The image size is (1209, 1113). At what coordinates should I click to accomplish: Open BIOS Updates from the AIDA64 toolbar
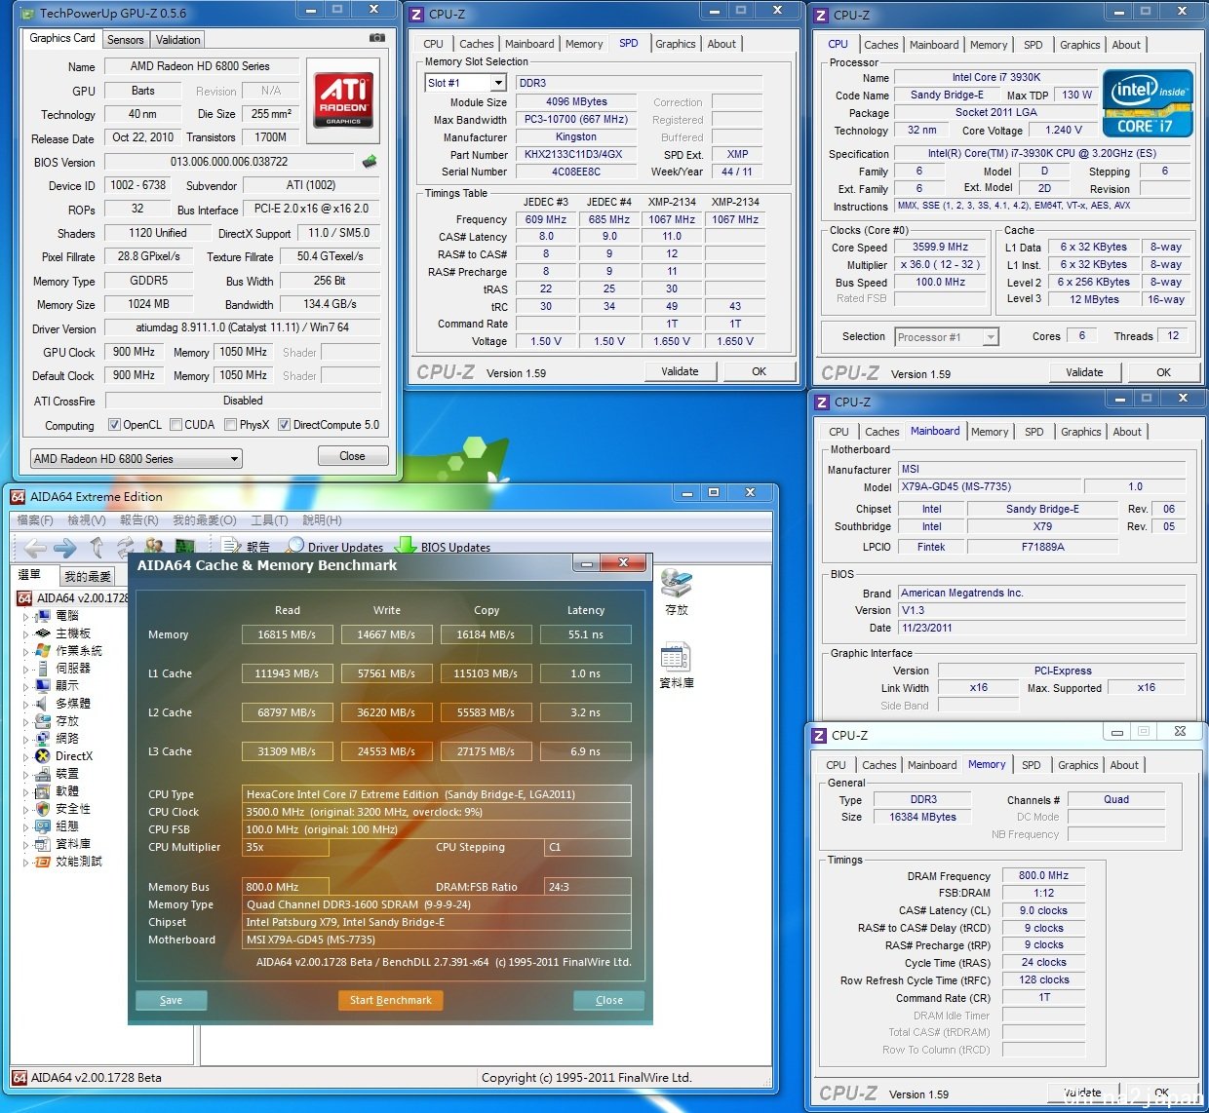(445, 547)
